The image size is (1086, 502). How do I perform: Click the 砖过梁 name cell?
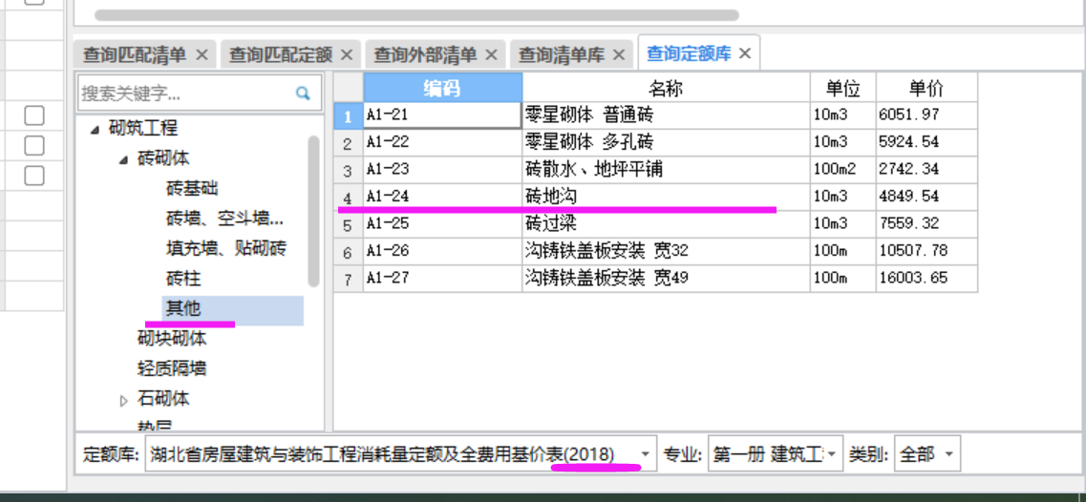[x=667, y=224]
